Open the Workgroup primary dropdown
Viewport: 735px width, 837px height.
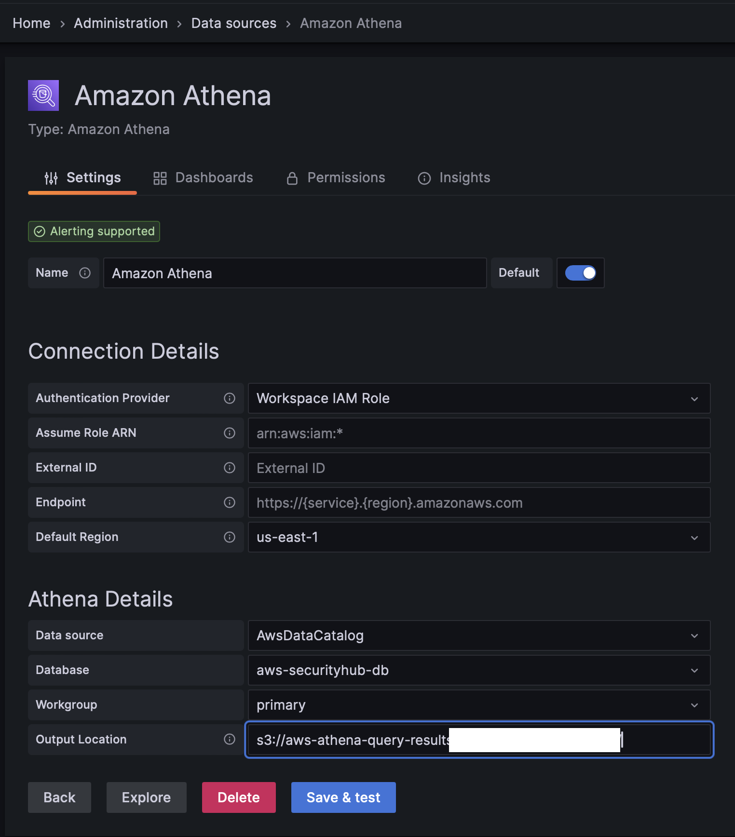pos(479,705)
